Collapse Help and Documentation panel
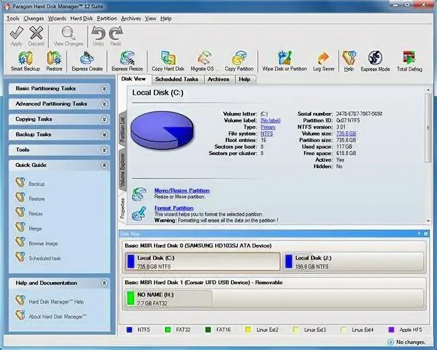Image resolution: width=437 pixels, height=350 pixels. click(104, 284)
